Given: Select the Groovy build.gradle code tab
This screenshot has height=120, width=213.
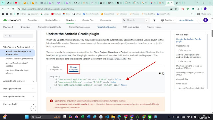Looking at the screenshot, I should 74,68.
